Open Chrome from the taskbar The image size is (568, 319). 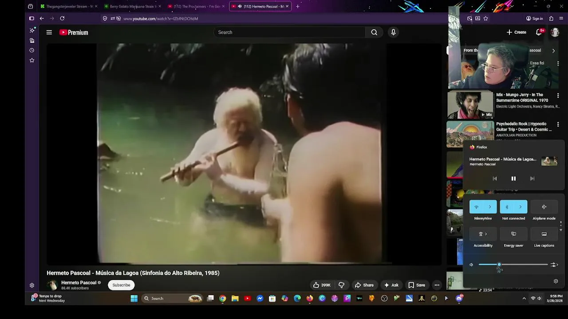[223, 299]
